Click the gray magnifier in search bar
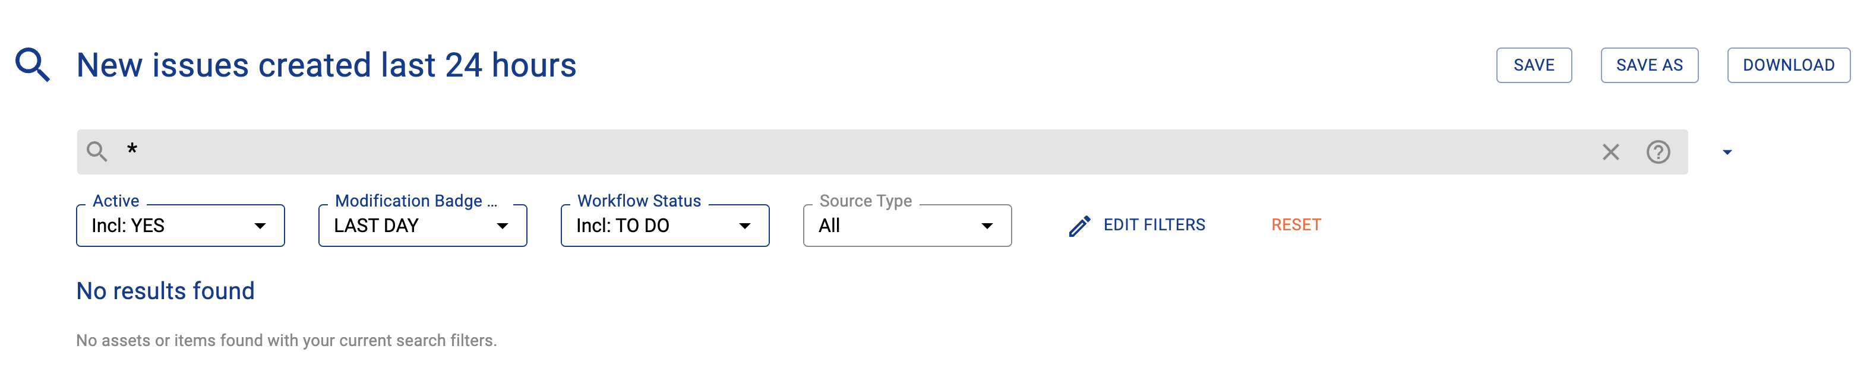The image size is (1870, 387). click(97, 151)
